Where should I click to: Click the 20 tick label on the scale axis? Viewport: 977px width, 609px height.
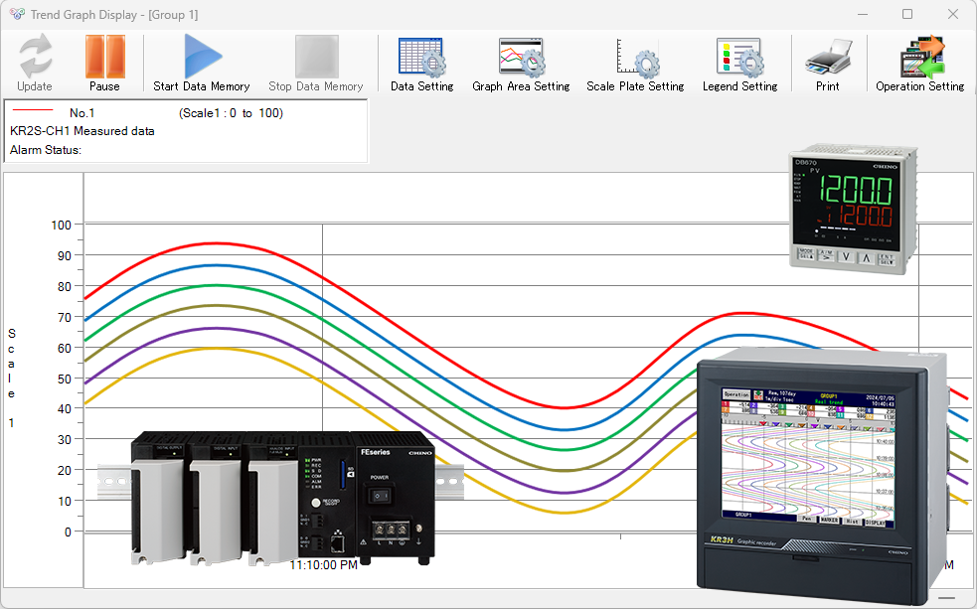[65, 470]
